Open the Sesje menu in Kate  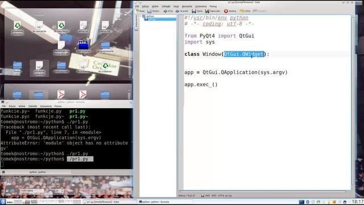[176, 6]
